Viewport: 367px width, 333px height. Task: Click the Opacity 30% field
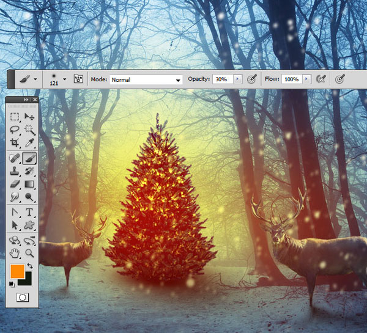pos(223,79)
